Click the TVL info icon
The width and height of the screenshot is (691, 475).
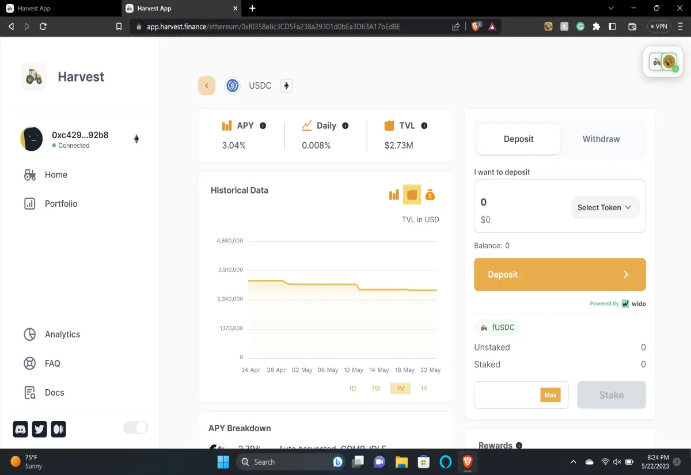point(424,126)
